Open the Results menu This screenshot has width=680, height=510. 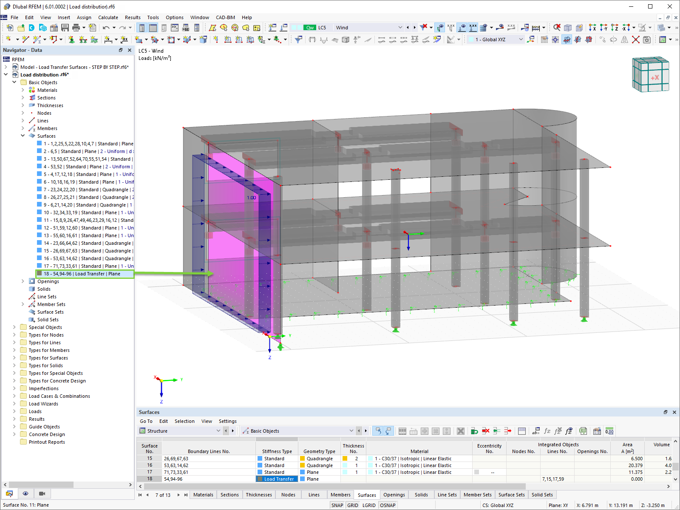(133, 17)
